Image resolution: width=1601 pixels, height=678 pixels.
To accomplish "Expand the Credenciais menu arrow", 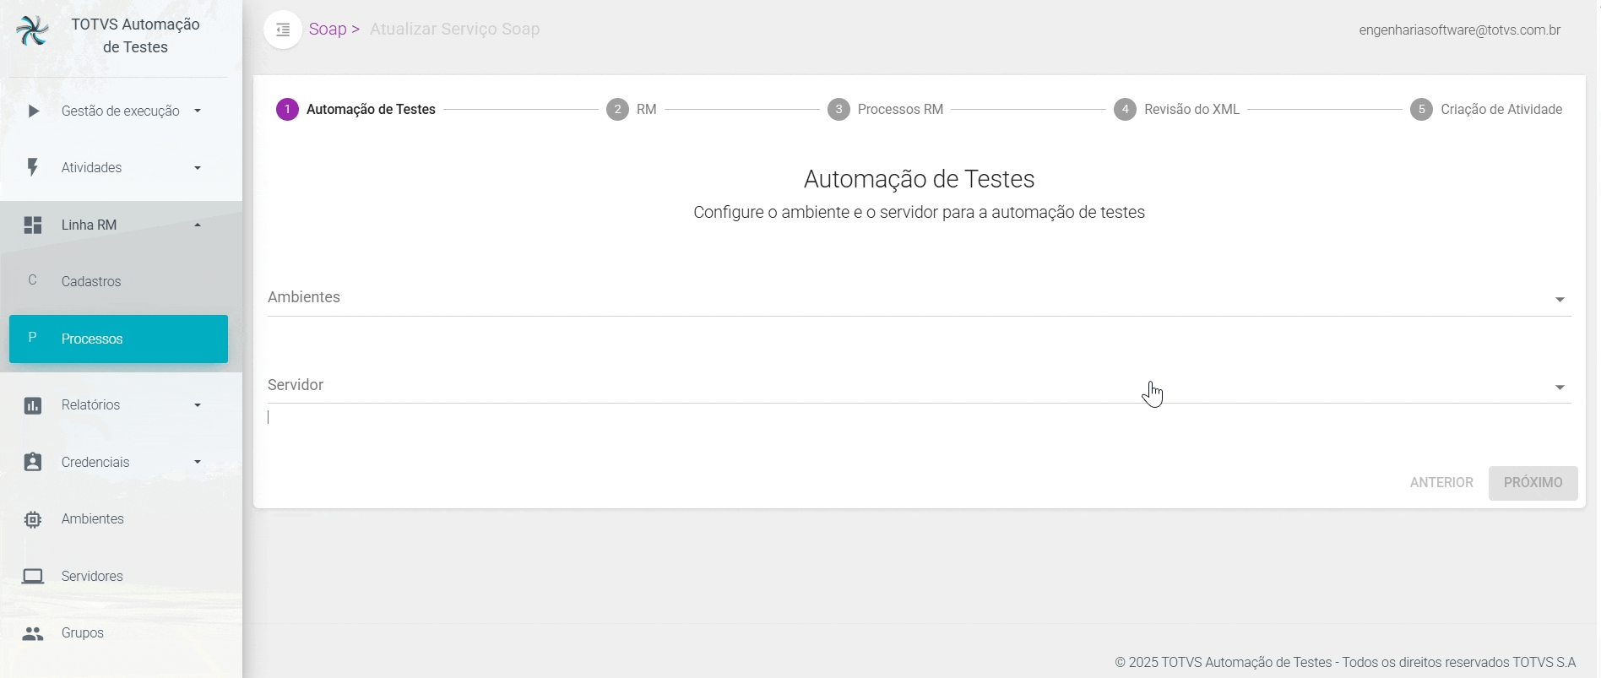I will 198,462.
